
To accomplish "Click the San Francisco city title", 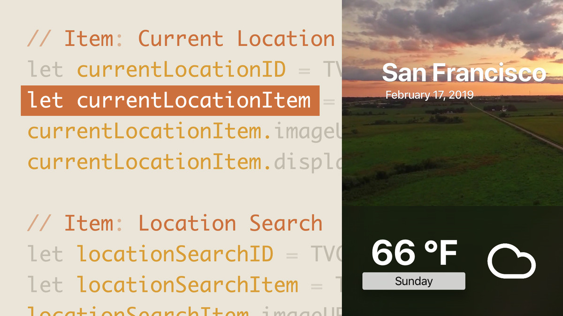I will (464, 73).
